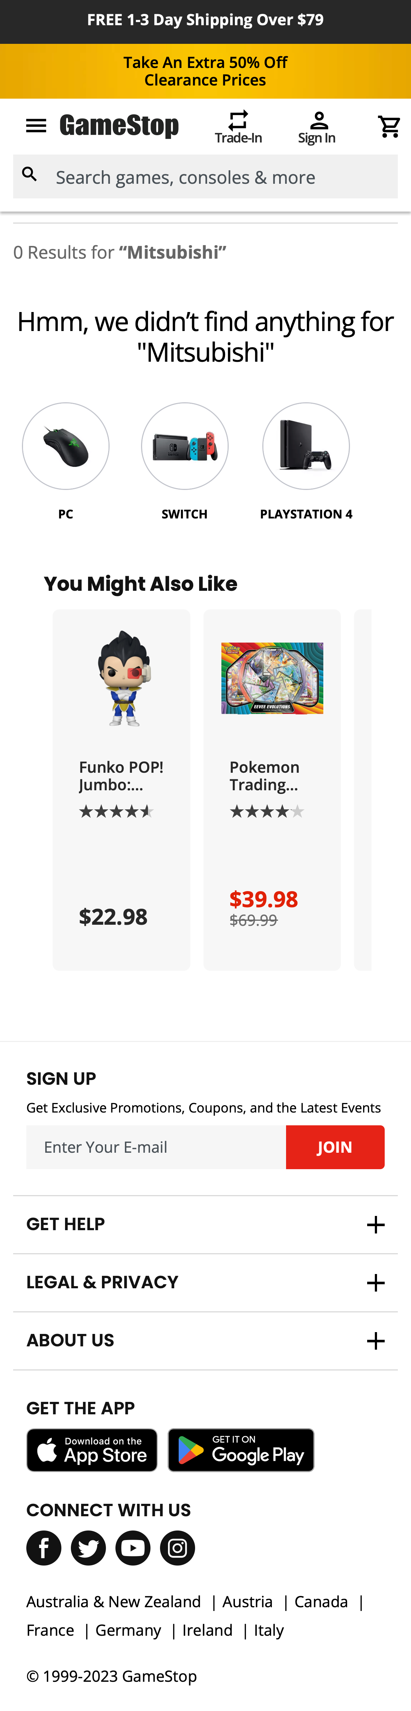Open GameStop's Instagram profile

pyautogui.click(x=177, y=1548)
